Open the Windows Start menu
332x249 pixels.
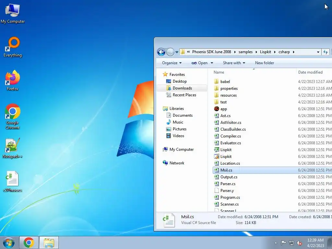coord(9,243)
